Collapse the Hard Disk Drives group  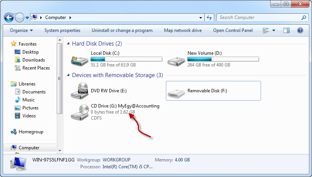click(68, 44)
